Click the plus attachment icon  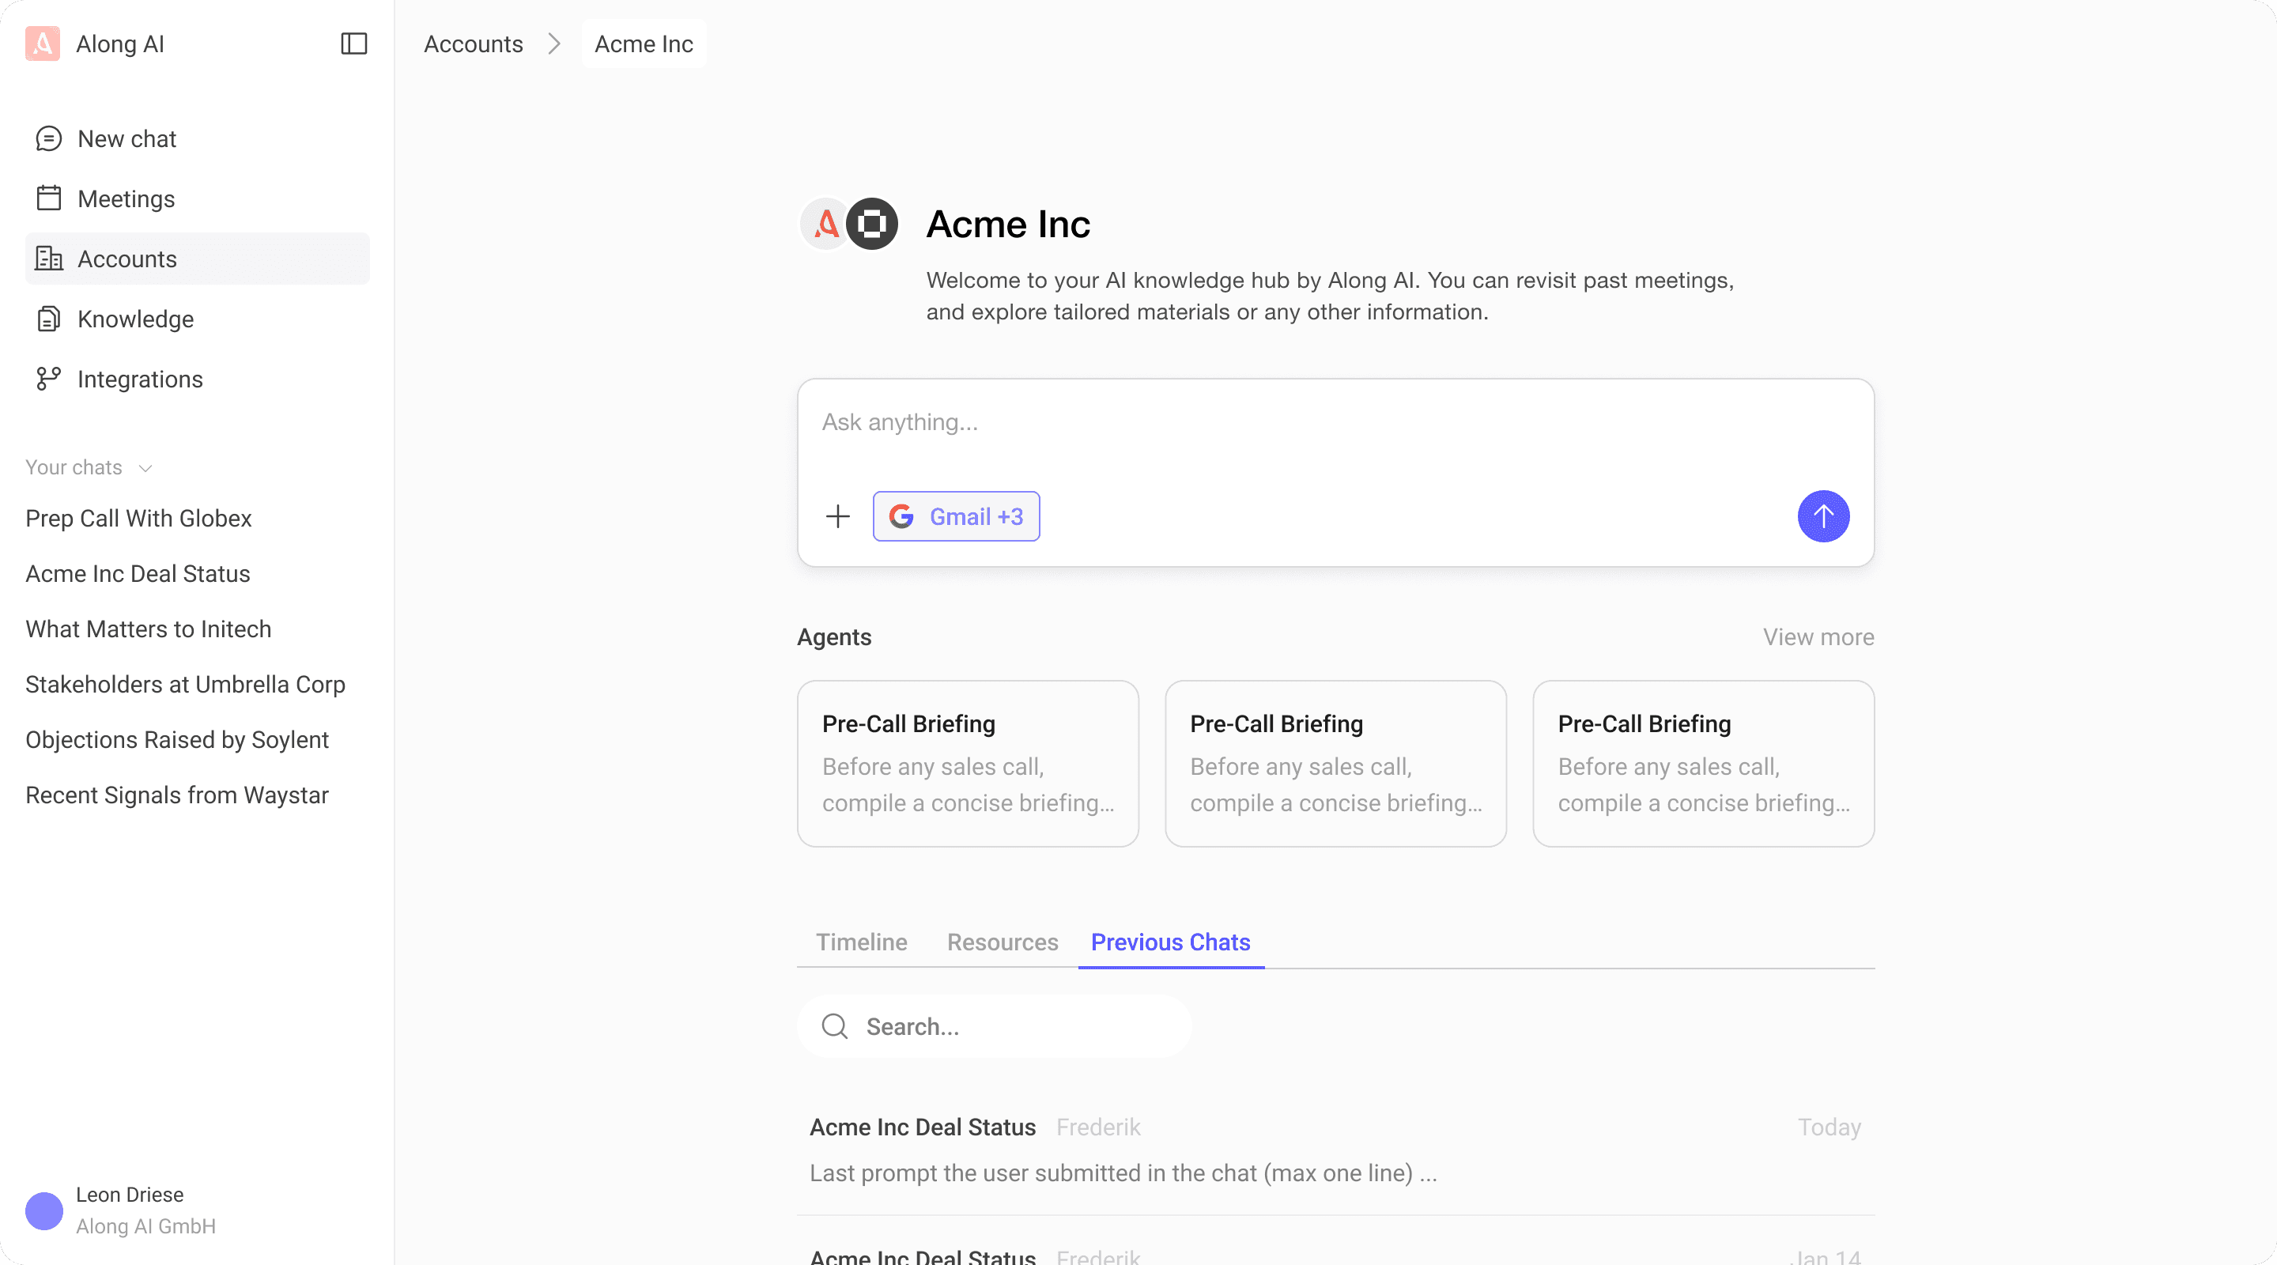(x=837, y=516)
